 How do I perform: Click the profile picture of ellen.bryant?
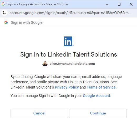click(45, 64)
